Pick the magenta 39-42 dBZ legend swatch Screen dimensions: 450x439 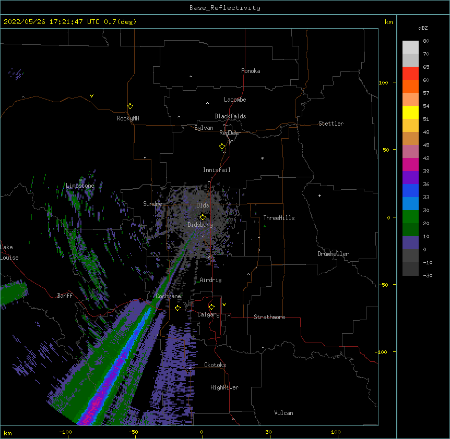(410, 164)
